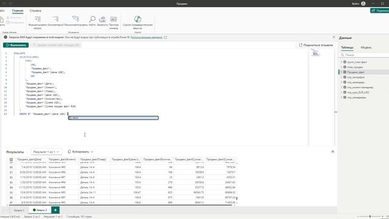The width and height of the screenshot is (389, 219).
Task: Open the Дополнительные сведения link
Action: 146,37
